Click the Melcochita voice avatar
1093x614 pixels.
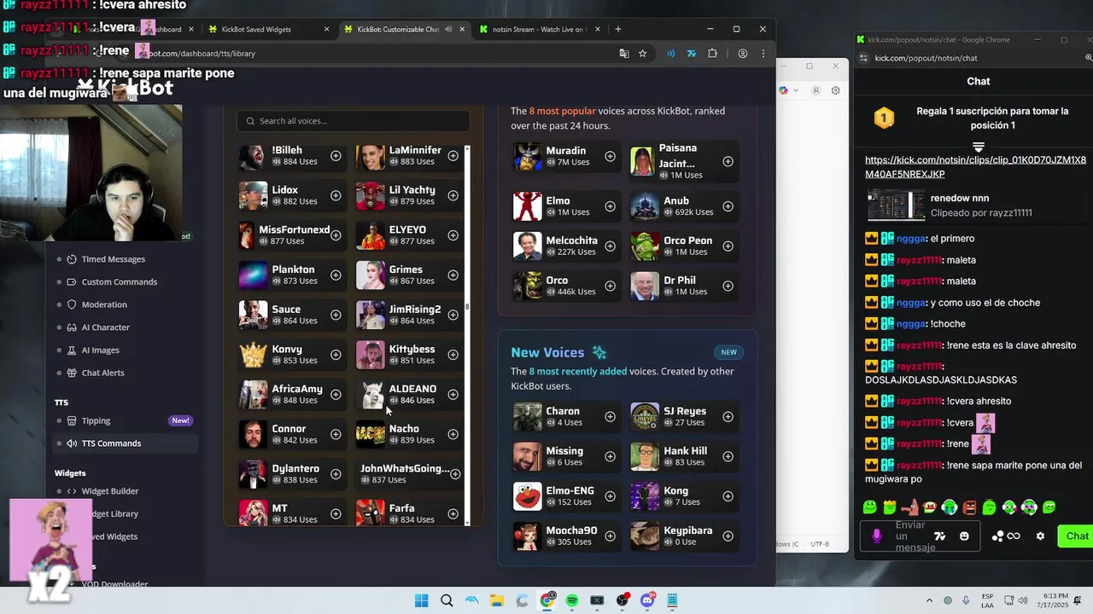[x=527, y=246]
